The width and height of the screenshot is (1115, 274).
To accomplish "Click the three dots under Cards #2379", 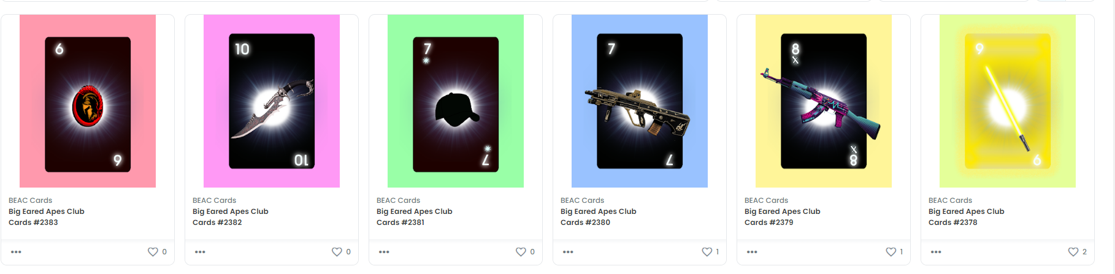I will coord(752,252).
